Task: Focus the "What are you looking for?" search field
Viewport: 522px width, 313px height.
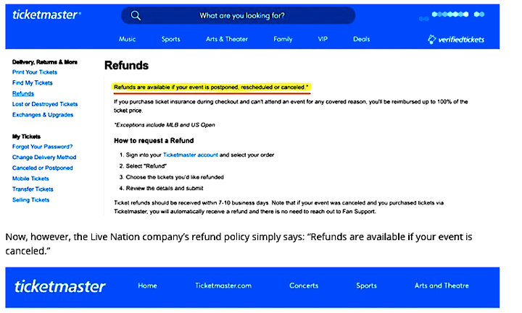Action: point(239,16)
